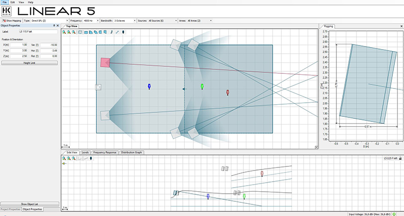Click the Ver. angle field

coord(49,45)
